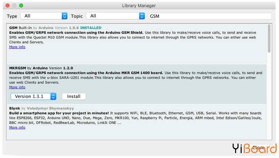Click the green zoom window button
279x158 pixels.
click(21, 6)
